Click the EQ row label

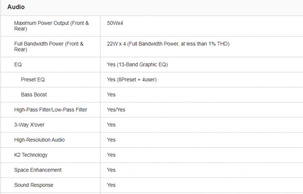tap(18, 64)
